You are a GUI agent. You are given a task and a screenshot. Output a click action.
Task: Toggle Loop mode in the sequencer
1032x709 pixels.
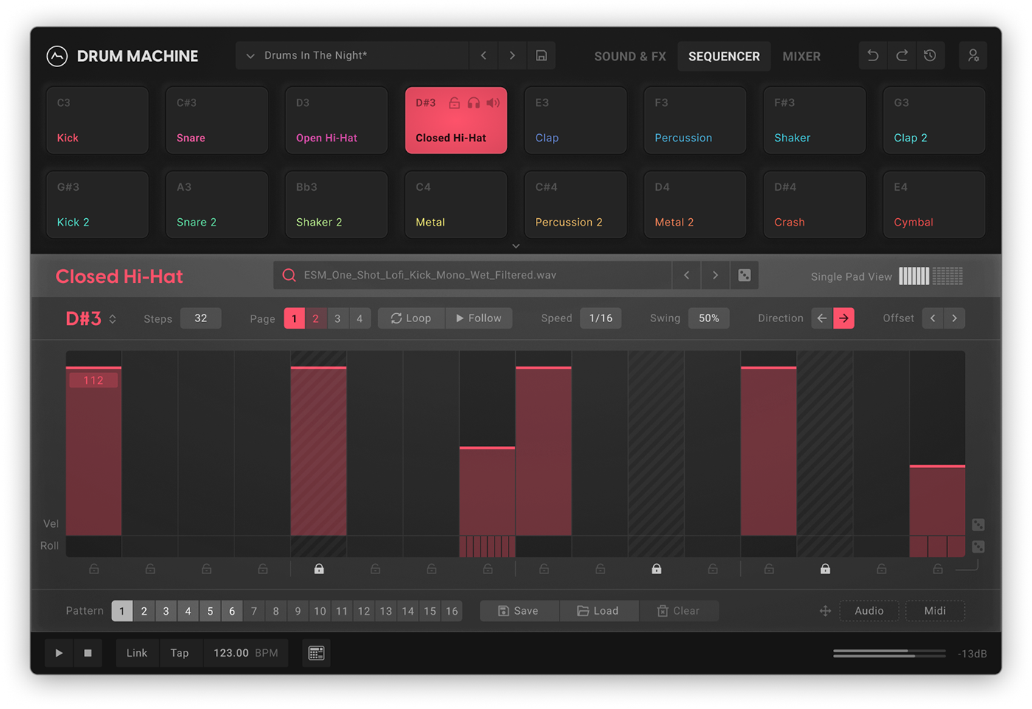coord(411,318)
